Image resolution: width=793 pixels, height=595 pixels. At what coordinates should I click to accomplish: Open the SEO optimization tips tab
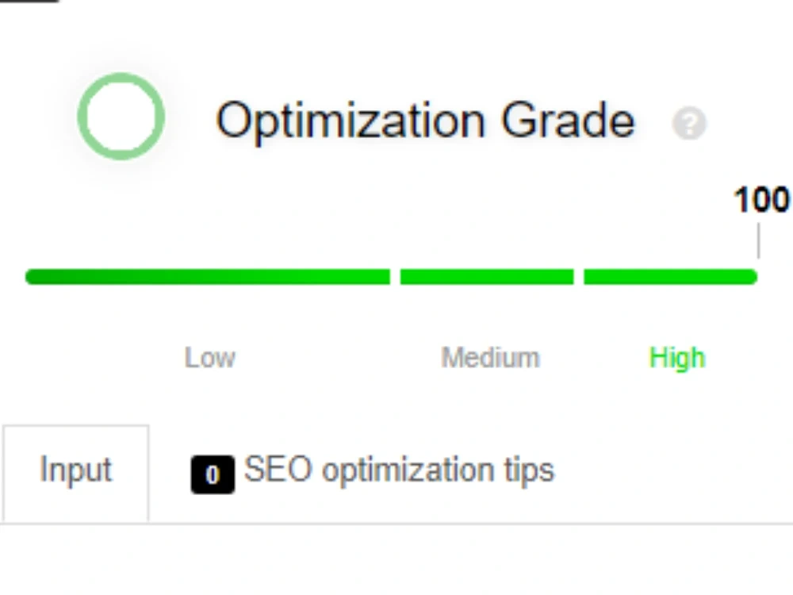point(373,470)
